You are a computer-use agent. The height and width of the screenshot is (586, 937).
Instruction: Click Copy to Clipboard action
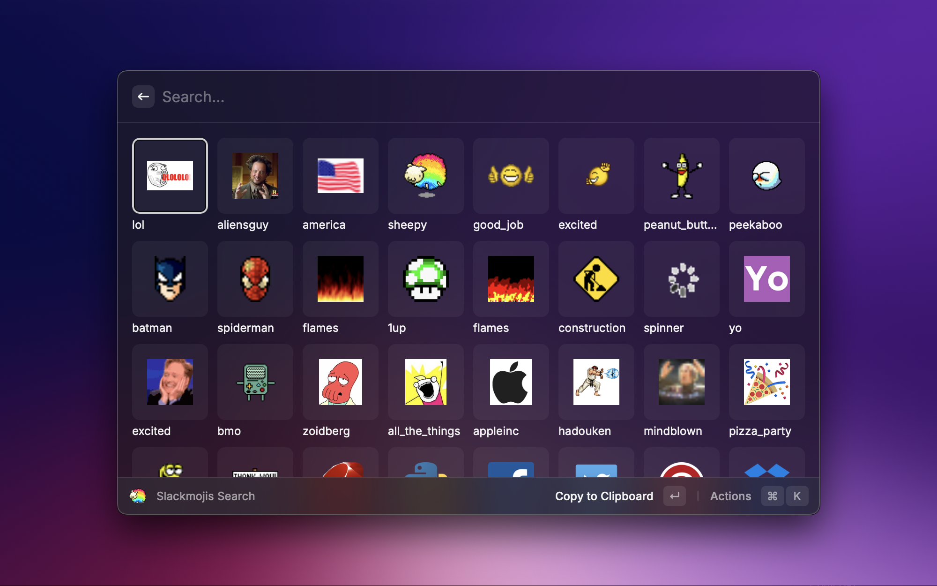[604, 496]
